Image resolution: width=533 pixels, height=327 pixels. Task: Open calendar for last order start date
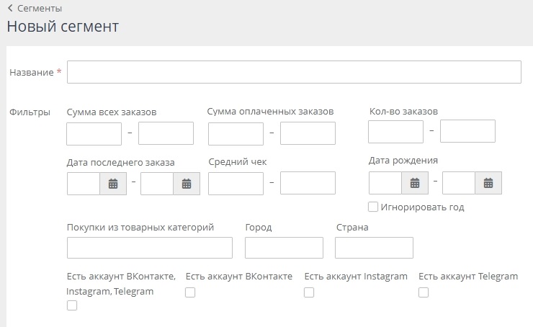point(113,184)
